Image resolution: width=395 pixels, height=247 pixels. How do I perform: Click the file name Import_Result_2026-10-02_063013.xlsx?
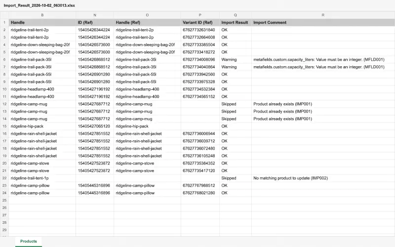pyautogui.click(x=39, y=5)
